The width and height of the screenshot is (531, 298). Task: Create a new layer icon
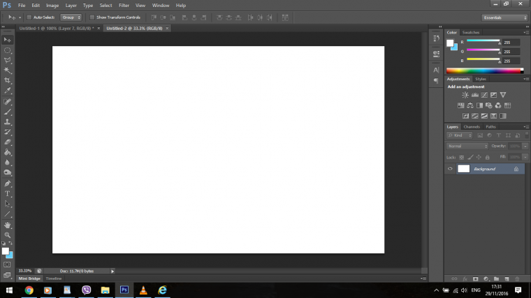pyautogui.click(x=507, y=279)
